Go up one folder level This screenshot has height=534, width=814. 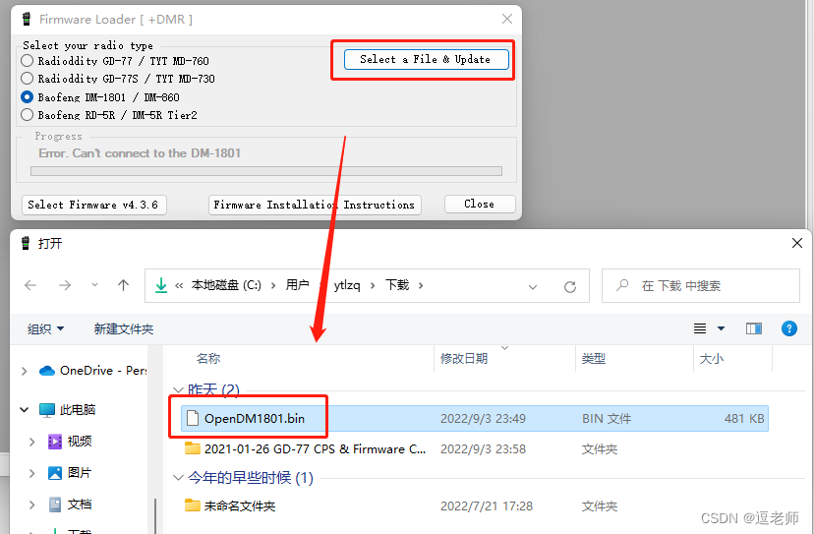pos(123,285)
